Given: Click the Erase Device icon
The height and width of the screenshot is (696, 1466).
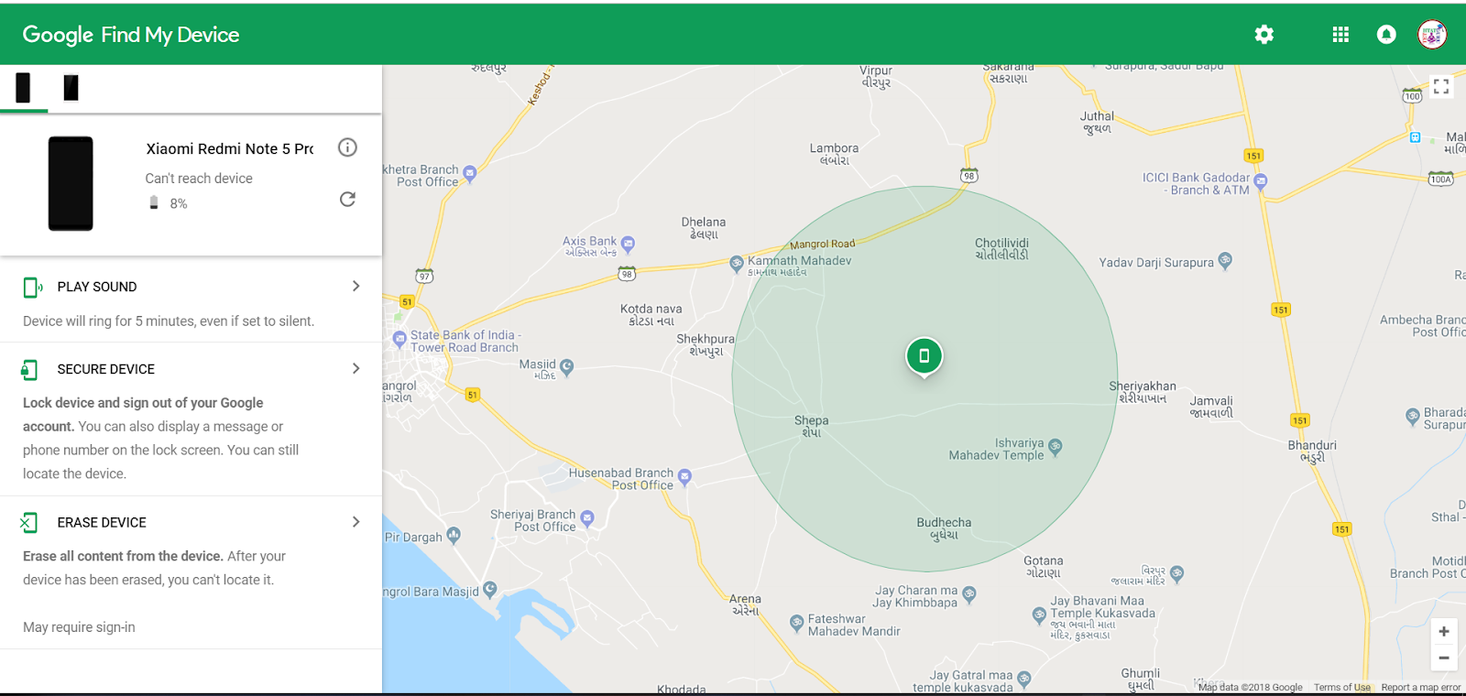Looking at the screenshot, I should [29, 523].
